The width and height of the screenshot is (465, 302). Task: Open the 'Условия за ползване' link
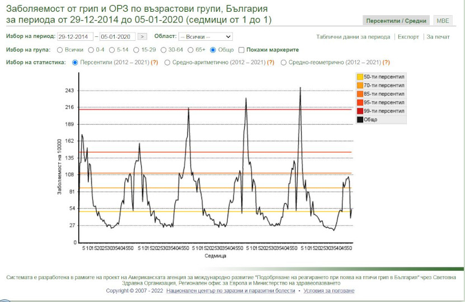pos(329,291)
